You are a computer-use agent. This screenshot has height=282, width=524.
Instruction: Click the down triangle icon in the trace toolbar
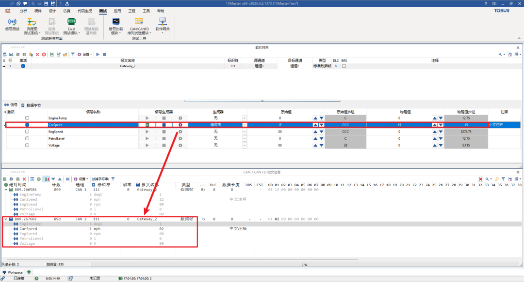click(x=53, y=179)
